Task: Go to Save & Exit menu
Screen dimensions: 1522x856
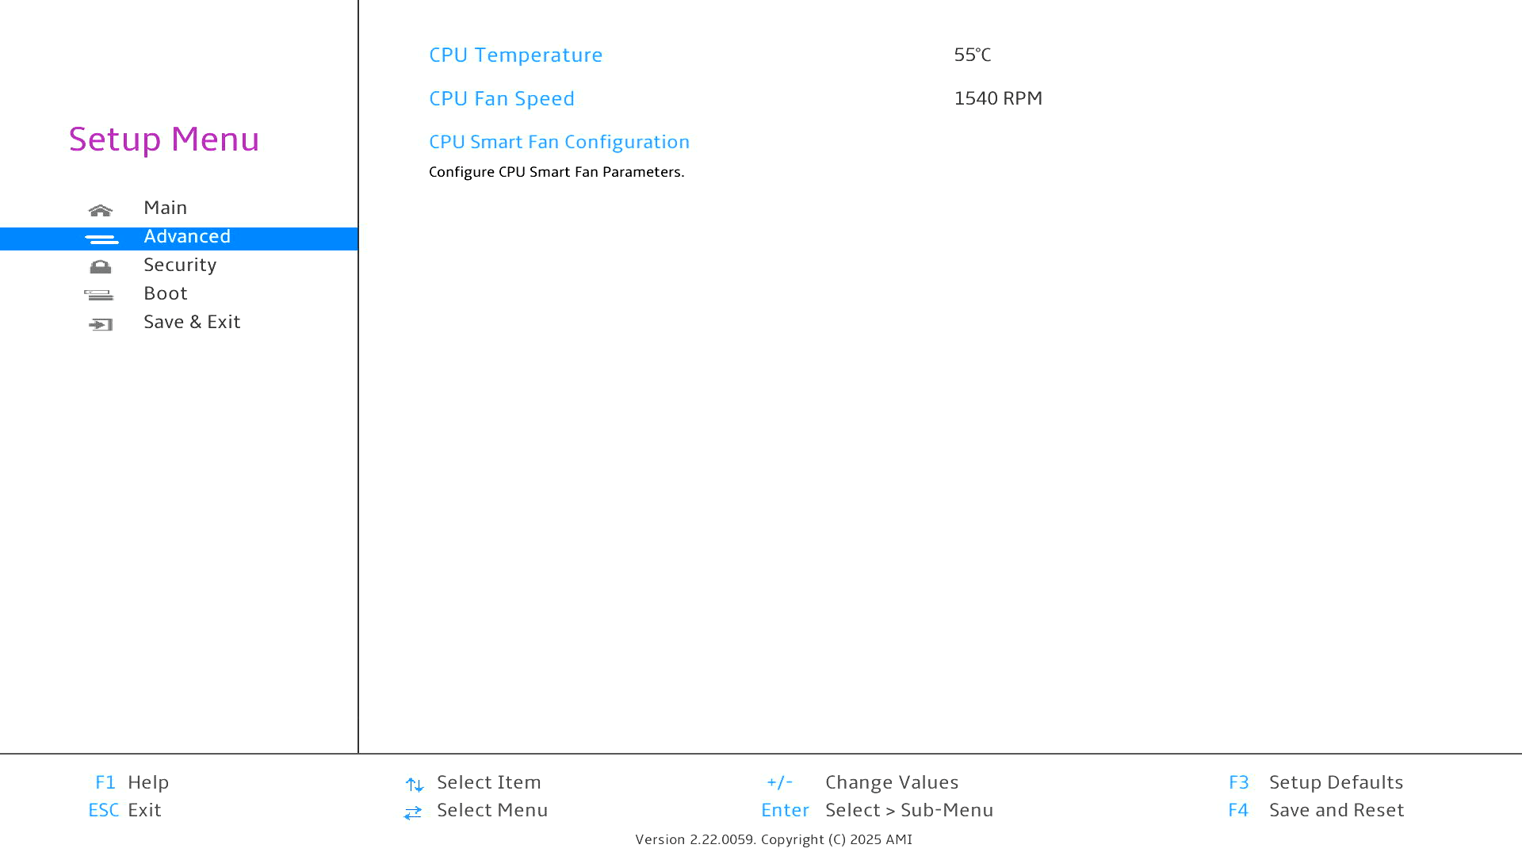Action: [192, 322]
